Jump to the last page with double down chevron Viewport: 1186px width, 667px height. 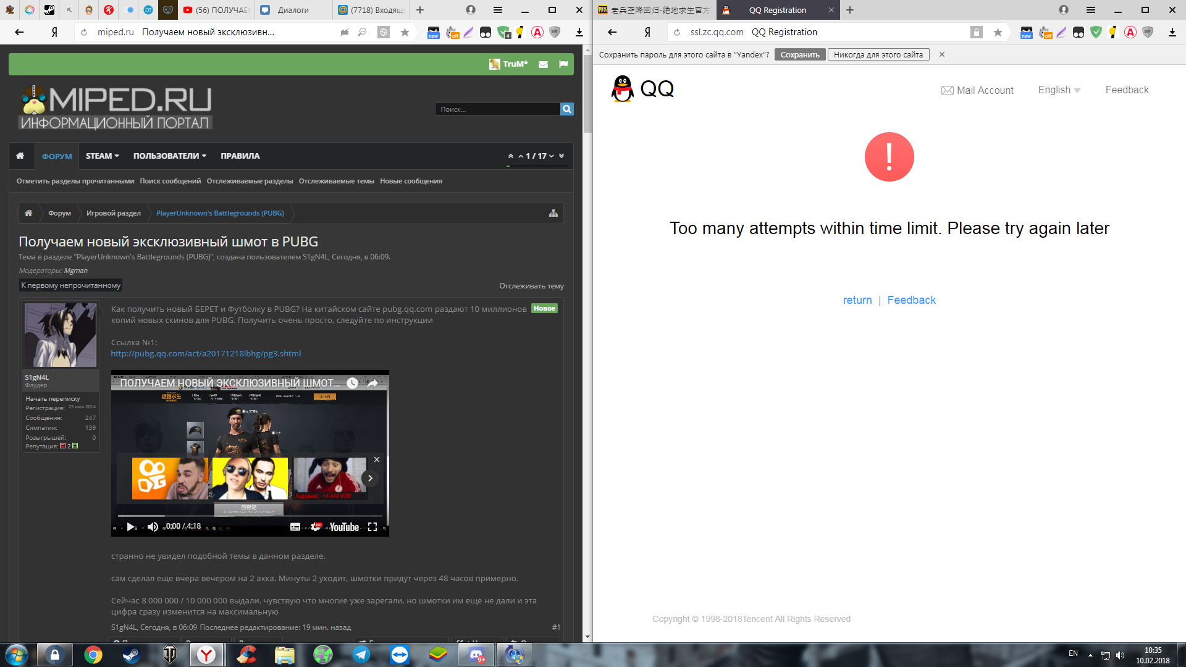[x=561, y=156]
